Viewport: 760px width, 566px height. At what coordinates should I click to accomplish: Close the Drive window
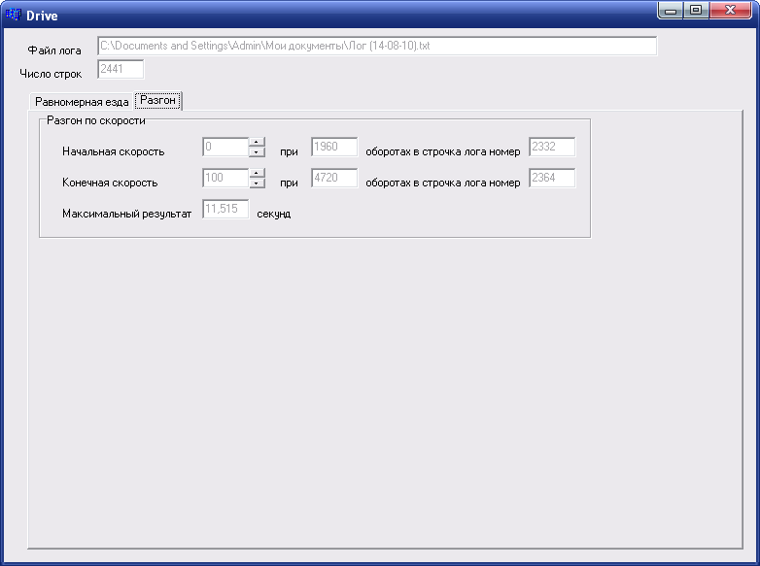point(731,10)
